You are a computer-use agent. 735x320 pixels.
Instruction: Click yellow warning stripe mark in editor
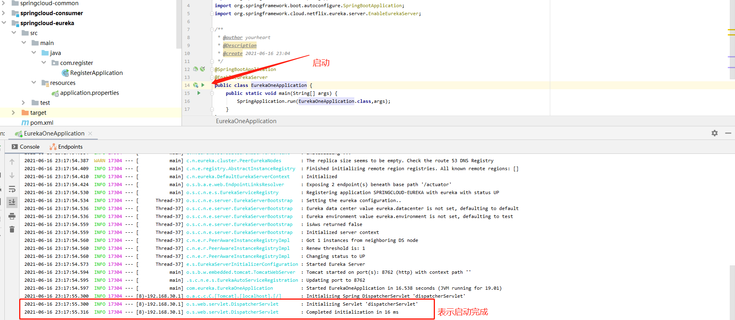pyautogui.click(x=731, y=29)
